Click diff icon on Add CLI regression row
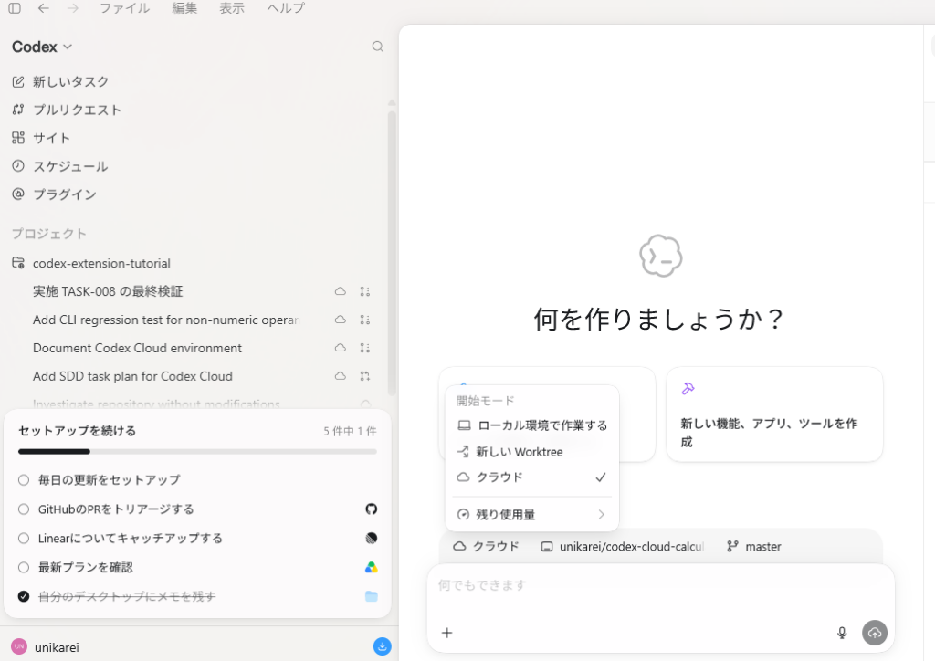 pyautogui.click(x=365, y=320)
